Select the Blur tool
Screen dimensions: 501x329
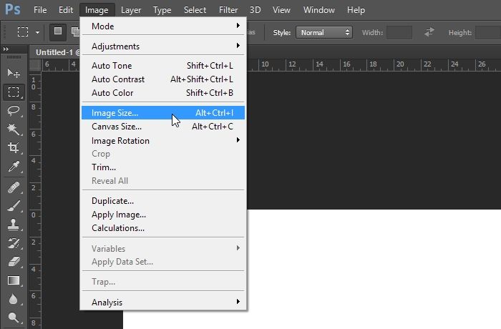click(14, 299)
